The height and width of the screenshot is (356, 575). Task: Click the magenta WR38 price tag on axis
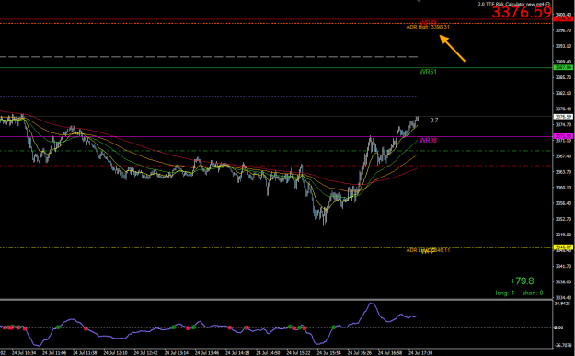tap(563, 136)
